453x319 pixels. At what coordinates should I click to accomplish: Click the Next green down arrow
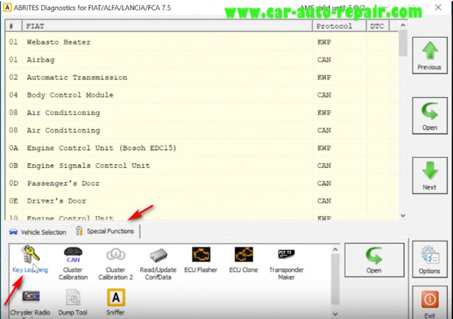pos(430,176)
